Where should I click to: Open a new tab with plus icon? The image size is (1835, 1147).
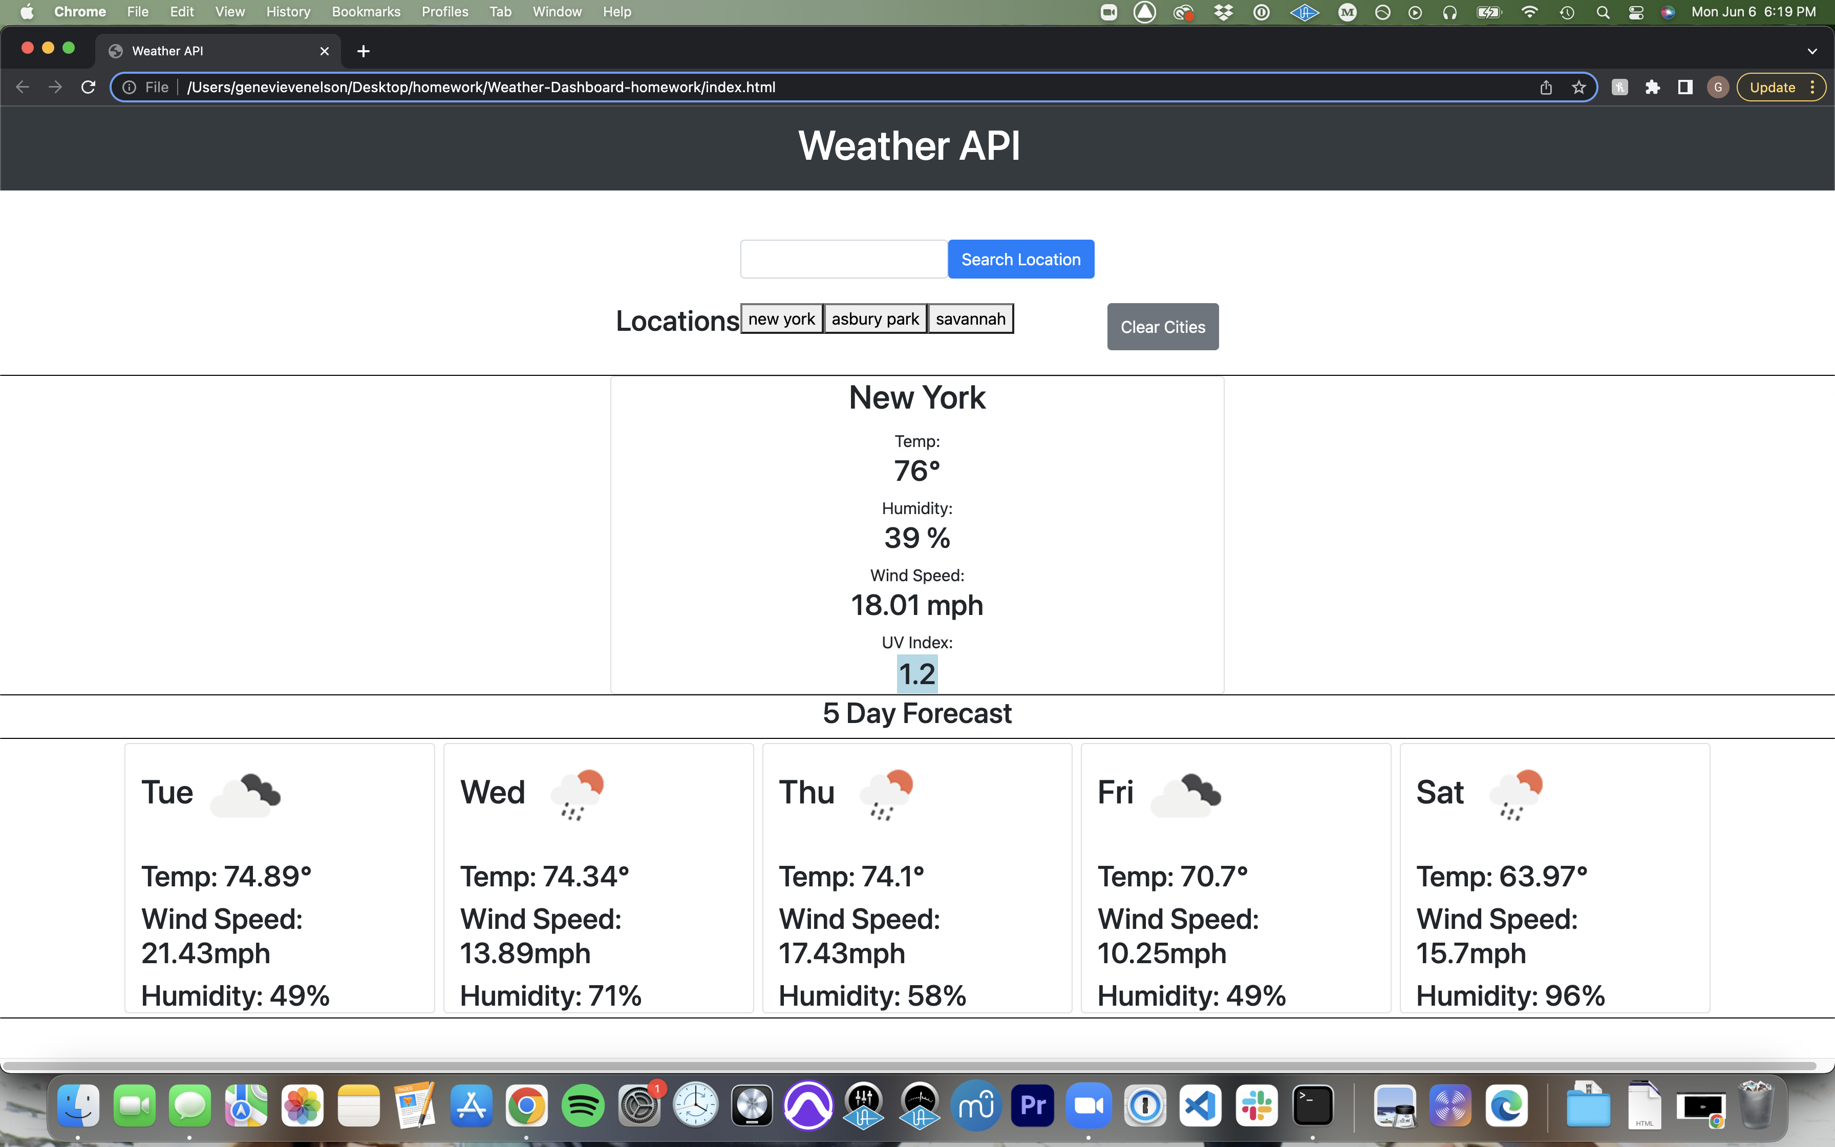click(363, 51)
